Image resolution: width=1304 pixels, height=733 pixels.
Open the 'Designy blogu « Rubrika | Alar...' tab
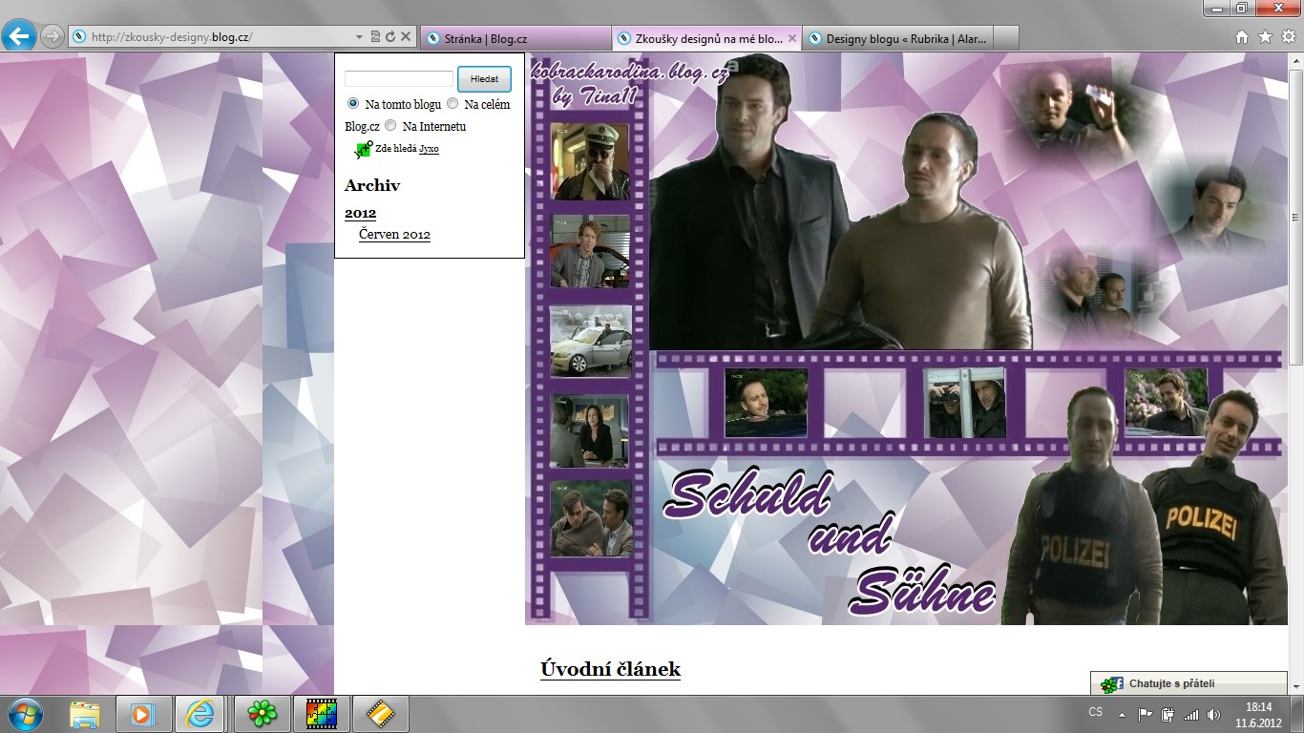897,38
